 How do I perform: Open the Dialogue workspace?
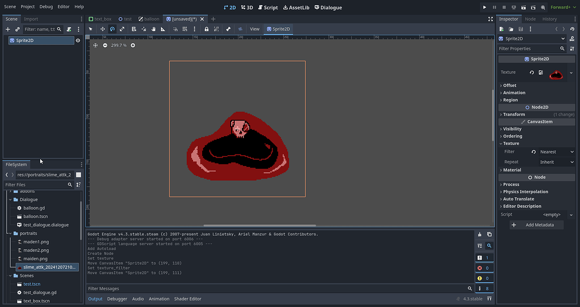[328, 7]
